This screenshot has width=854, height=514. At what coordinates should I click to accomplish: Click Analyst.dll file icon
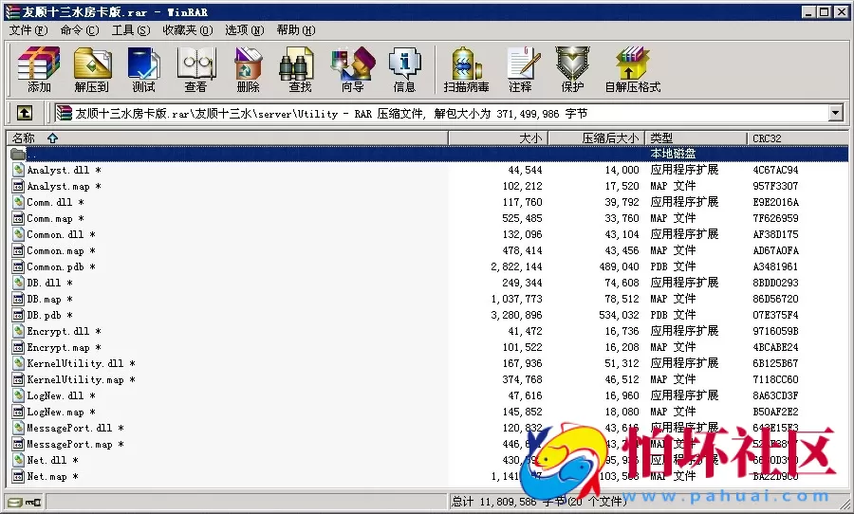(18, 170)
